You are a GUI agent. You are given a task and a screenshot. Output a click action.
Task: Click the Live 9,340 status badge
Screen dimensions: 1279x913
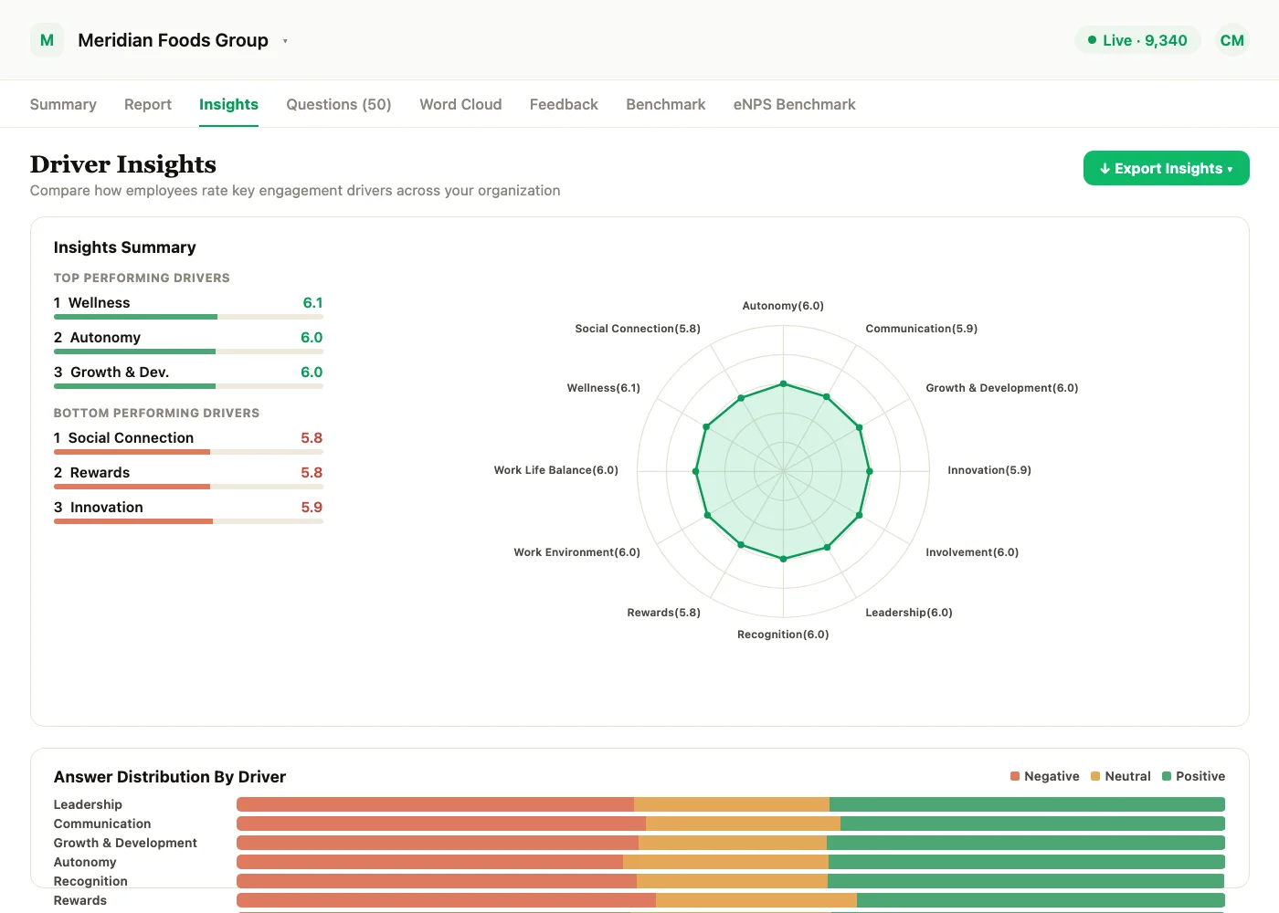coord(1137,40)
